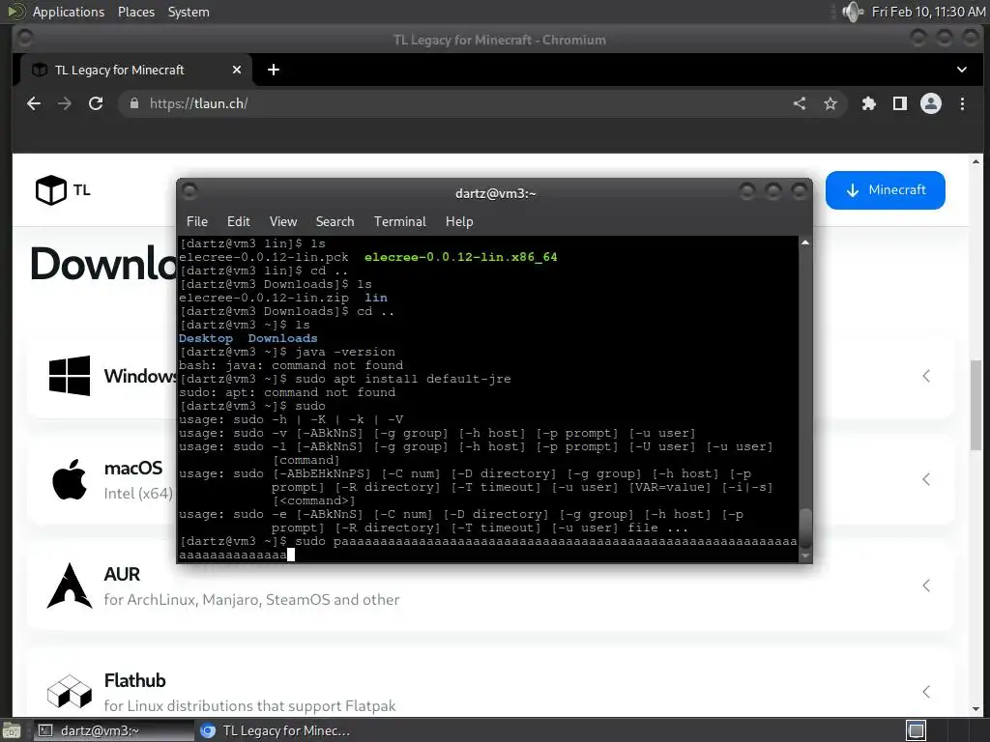Click 'bash: java: command not found' line
The width and height of the screenshot is (990, 742).
tap(291, 365)
